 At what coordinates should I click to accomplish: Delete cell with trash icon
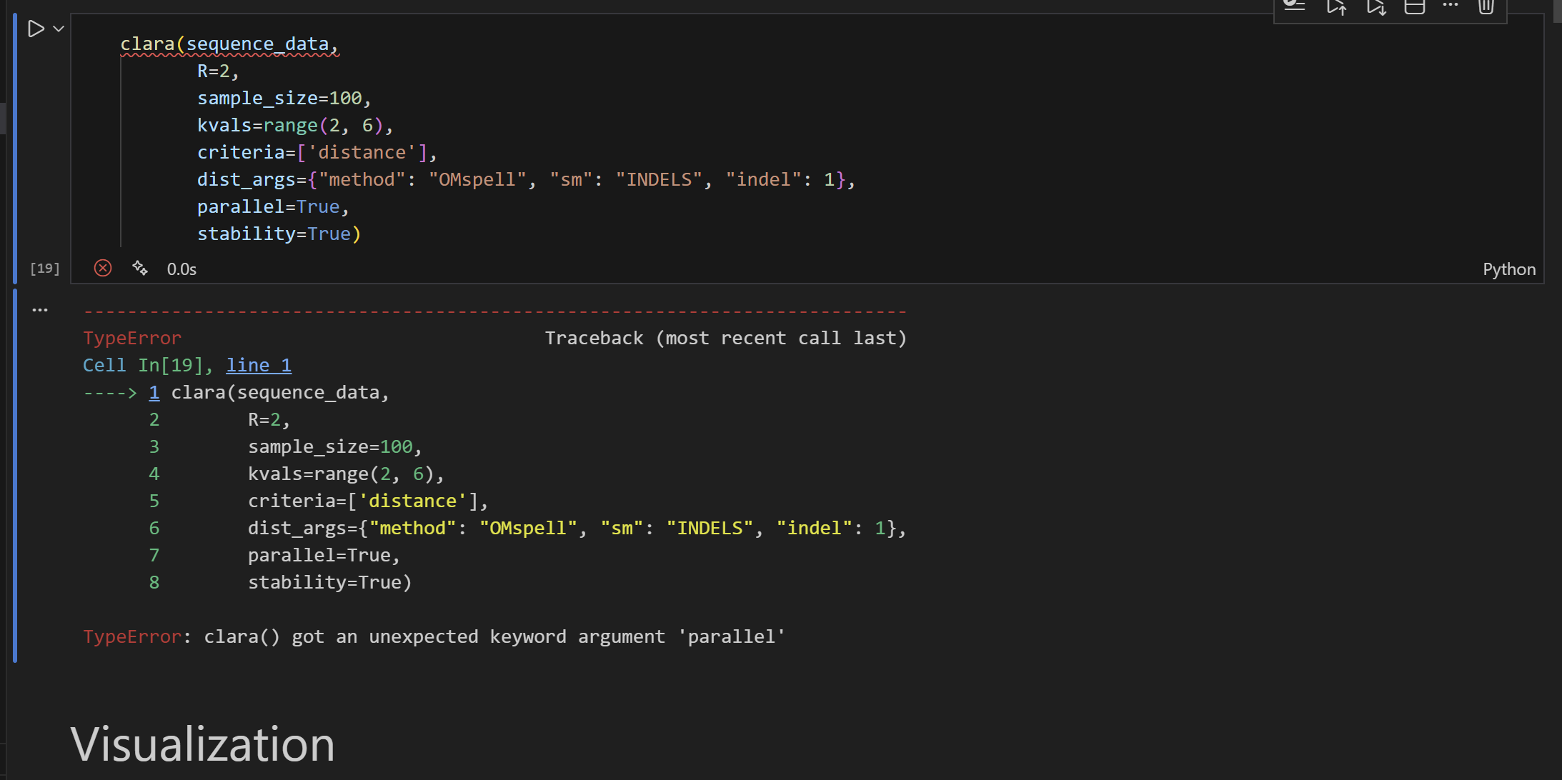[x=1486, y=7]
